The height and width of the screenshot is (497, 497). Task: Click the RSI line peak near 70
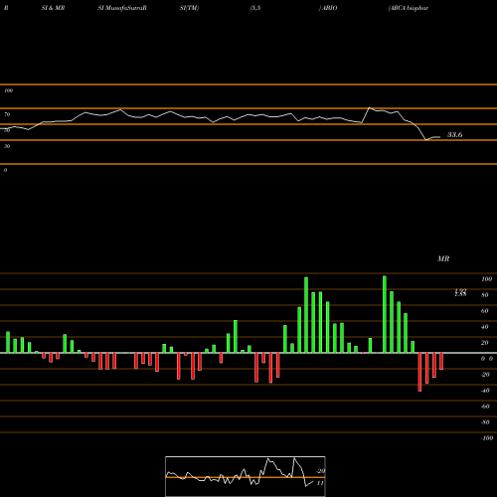[370, 108]
